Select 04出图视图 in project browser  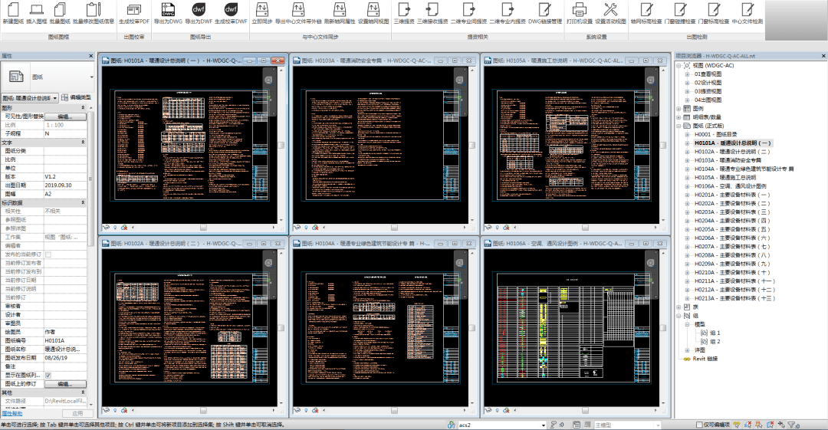[708, 100]
